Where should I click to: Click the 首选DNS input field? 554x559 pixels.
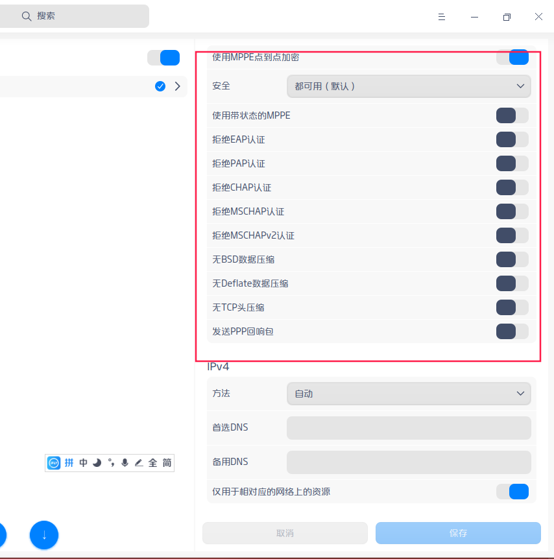(x=409, y=428)
